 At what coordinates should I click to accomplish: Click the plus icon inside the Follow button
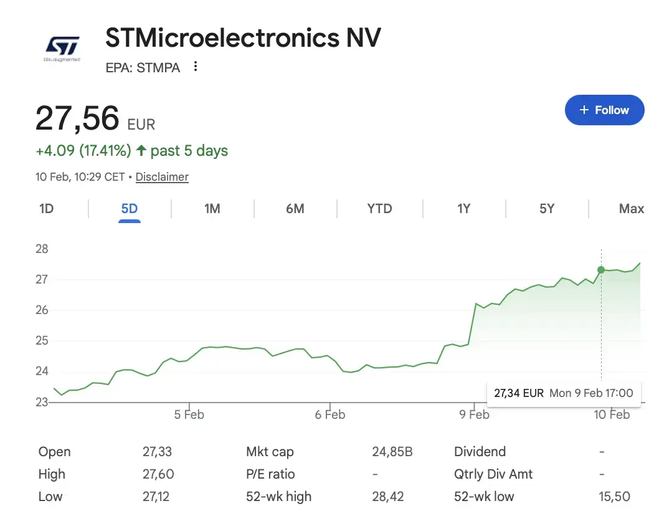584,110
